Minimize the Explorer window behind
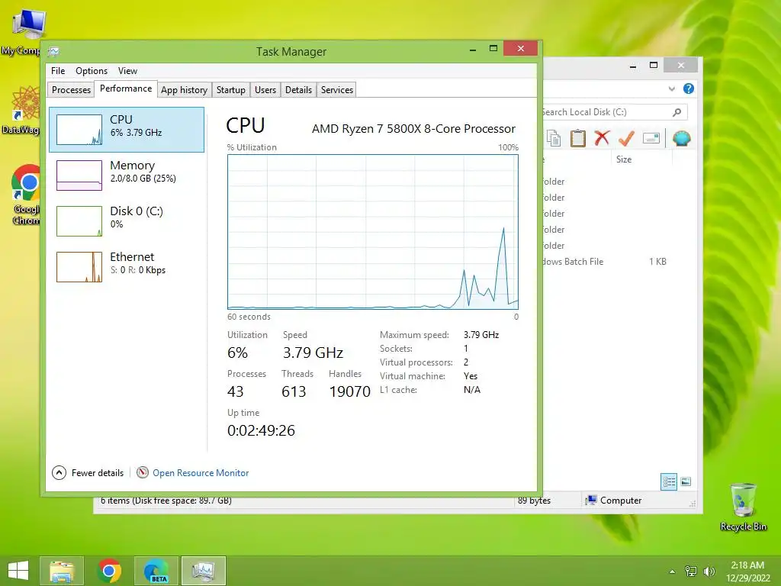 click(x=632, y=66)
